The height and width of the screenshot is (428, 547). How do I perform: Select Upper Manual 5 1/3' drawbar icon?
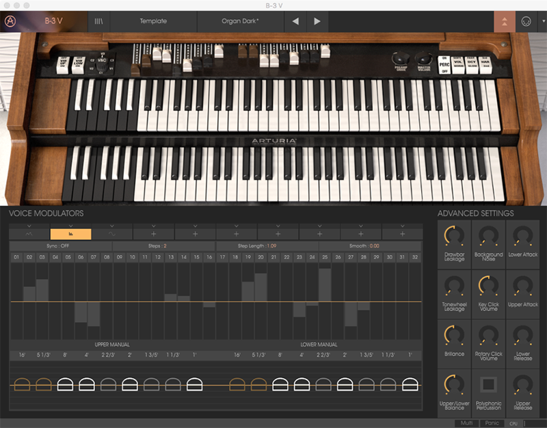pyautogui.click(x=44, y=384)
